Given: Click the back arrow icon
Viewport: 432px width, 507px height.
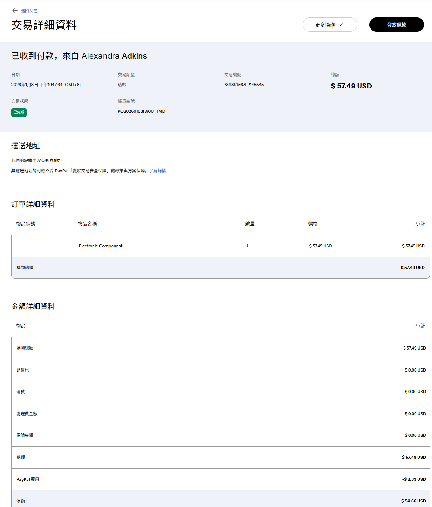Looking at the screenshot, I should click(x=15, y=11).
